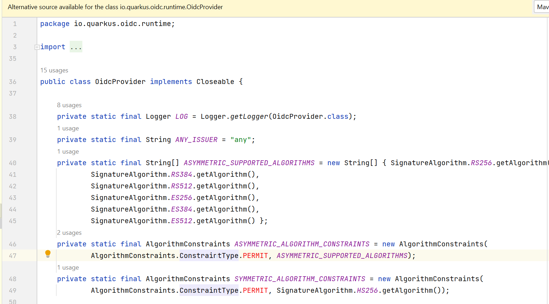Screen dimensions: 549x304
Task: Click the Closeable interface name
Action: (x=215, y=82)
